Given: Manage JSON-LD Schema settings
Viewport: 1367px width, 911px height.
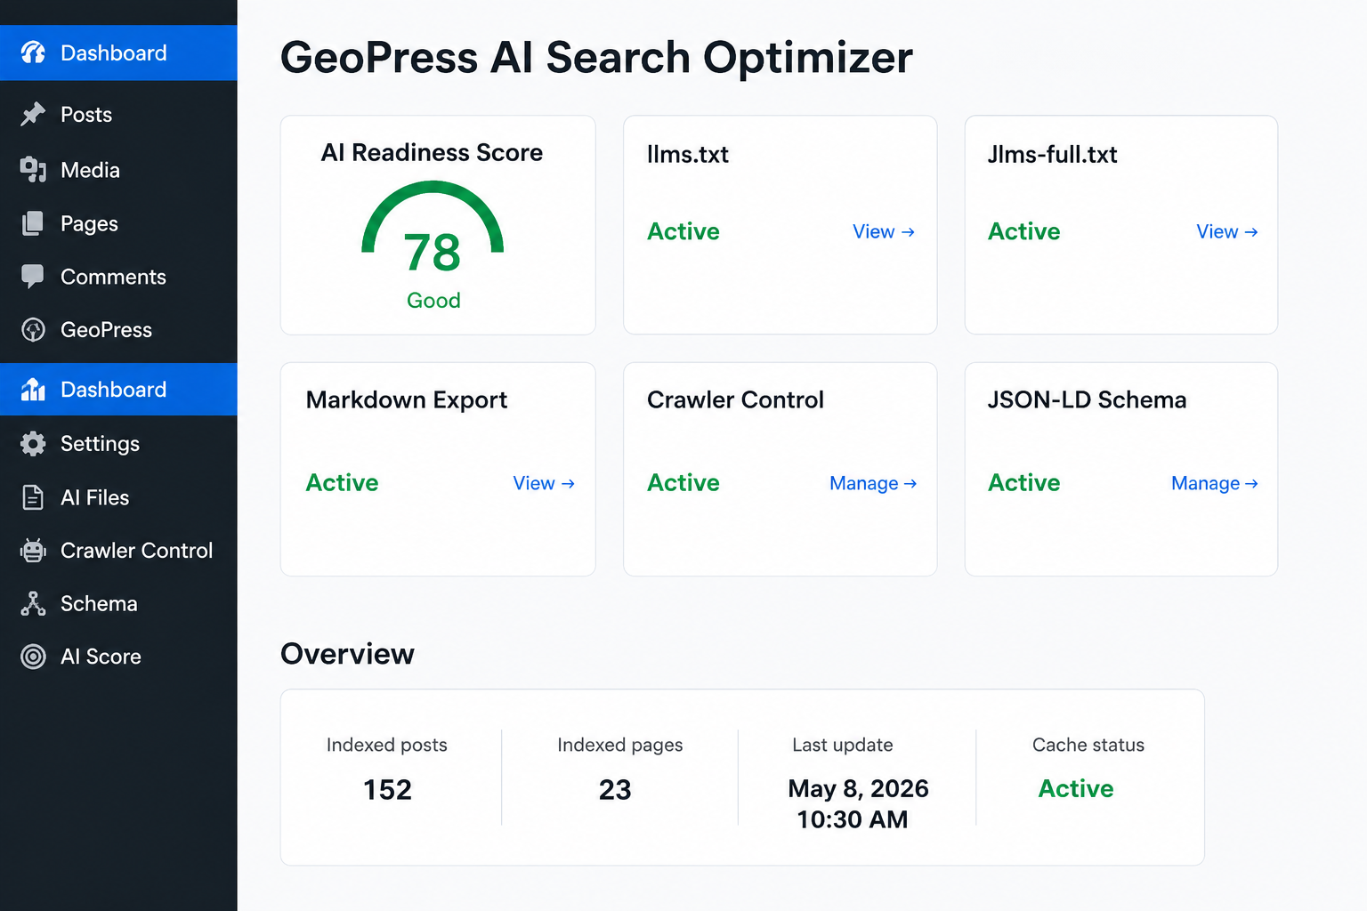Looking at the screenshot, I should (x=1214, y=483).
